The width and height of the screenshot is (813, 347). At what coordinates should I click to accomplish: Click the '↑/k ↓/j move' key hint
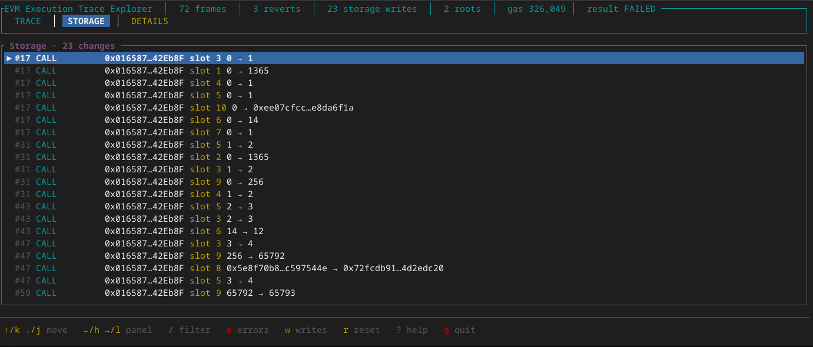pyautogui.click(x=36, y=330)
